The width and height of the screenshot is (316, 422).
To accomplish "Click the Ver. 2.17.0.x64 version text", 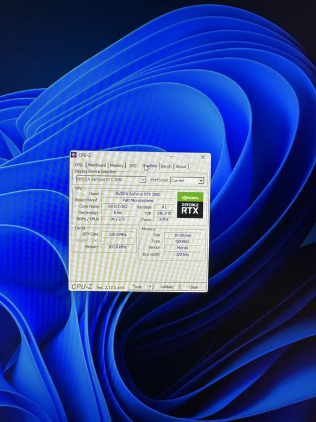I will [x=110, y=288].
